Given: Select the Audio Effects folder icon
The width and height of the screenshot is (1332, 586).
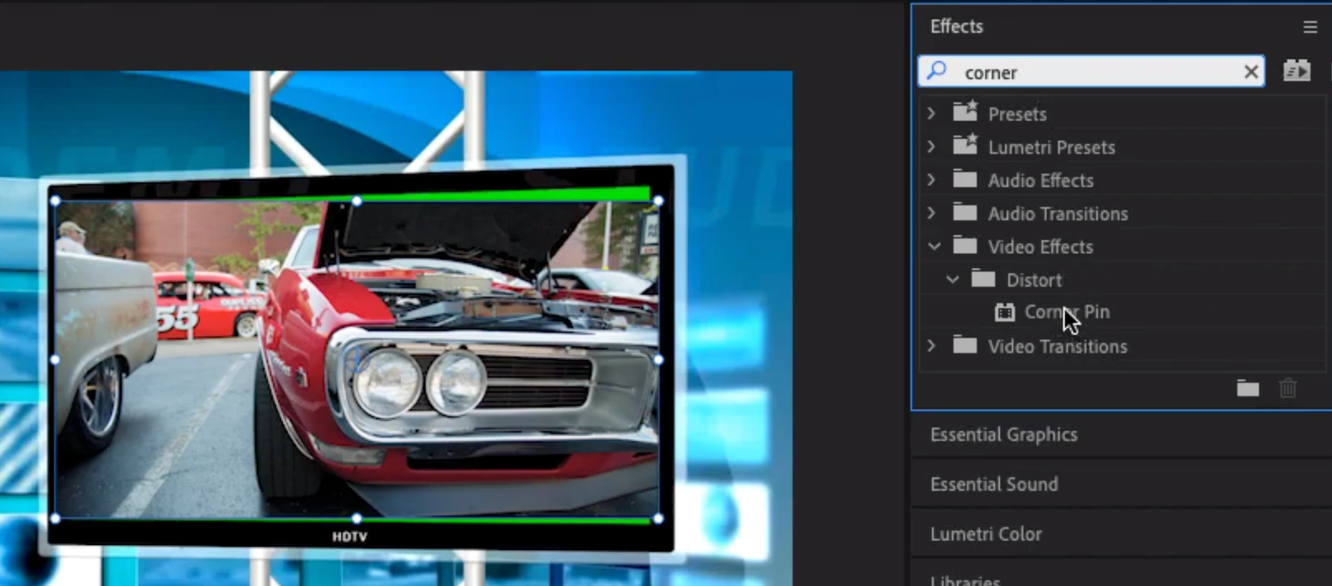Looking at the screenshot, I should click(x=965, y=178).
